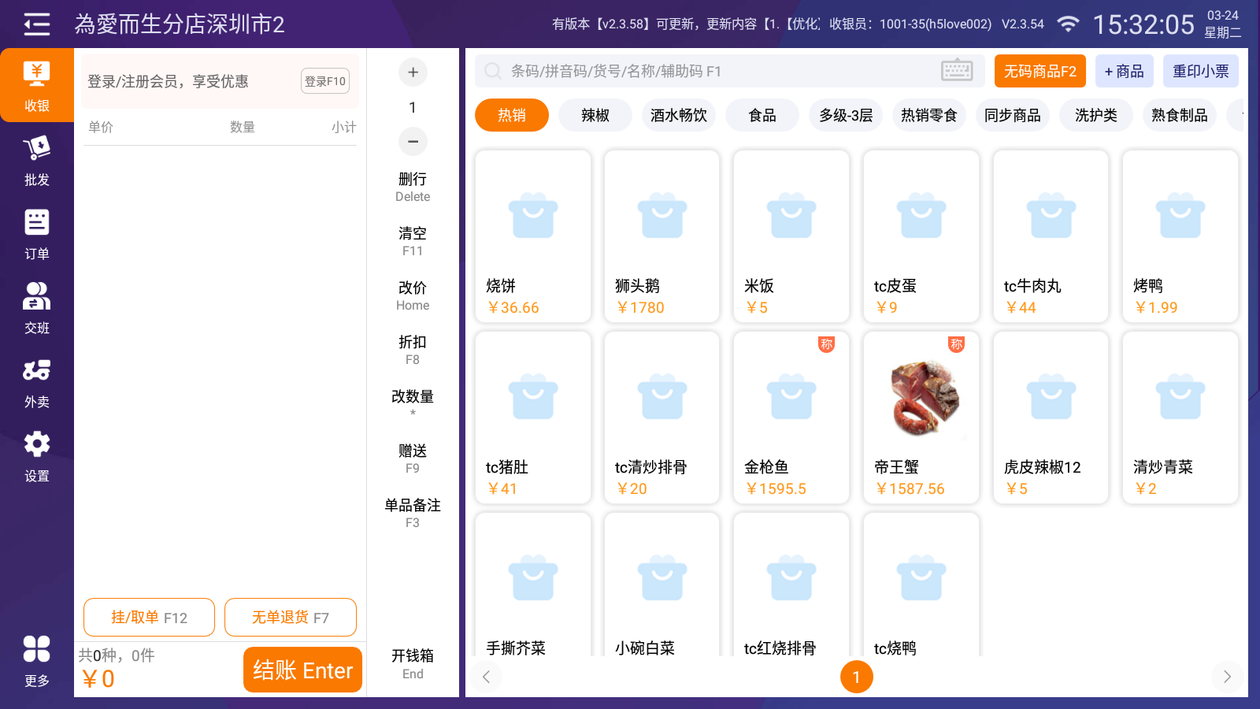The image size is (1260, 709).
Task: Open the 设置 settings gear
Action: coord(36,456)
